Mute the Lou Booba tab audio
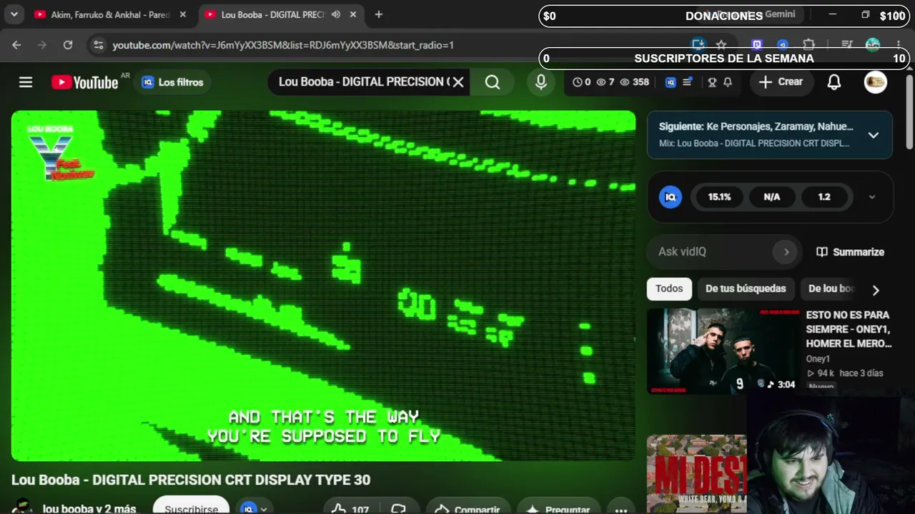Viewport: 915px width, 514px height. point(336,14)
